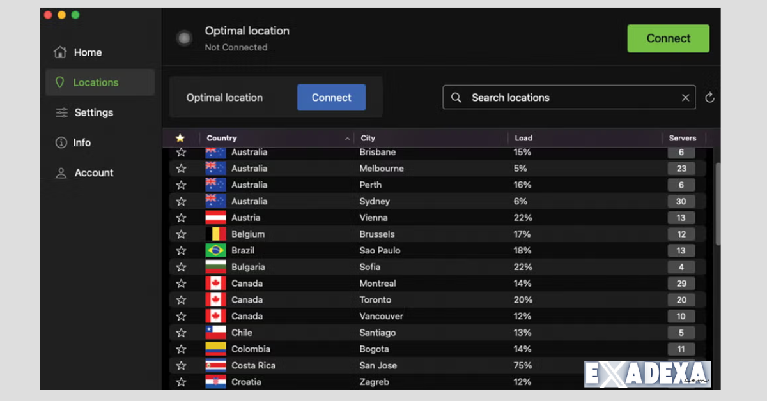The image size is (767, 401).
Task: Click the gray connection status indicator
Action: [184, 38]
